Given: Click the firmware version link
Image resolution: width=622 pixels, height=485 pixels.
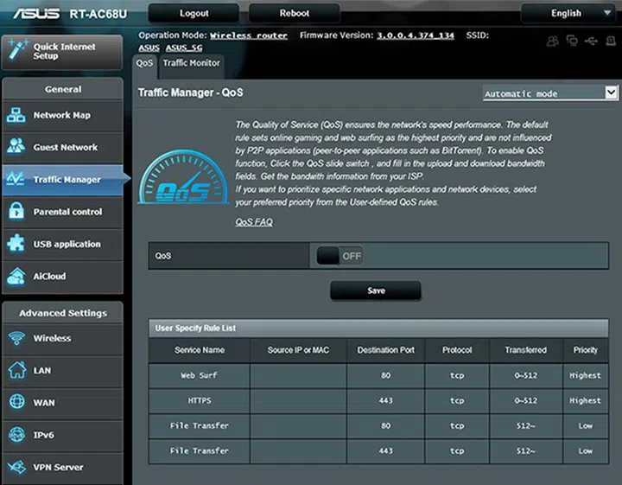Looking at the screenshot, I should pos(416,35).
